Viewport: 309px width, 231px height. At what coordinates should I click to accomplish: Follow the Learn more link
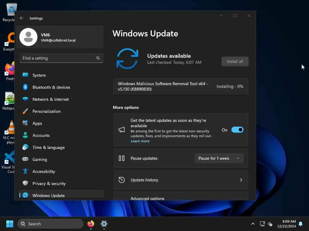[x=140, y=141]
